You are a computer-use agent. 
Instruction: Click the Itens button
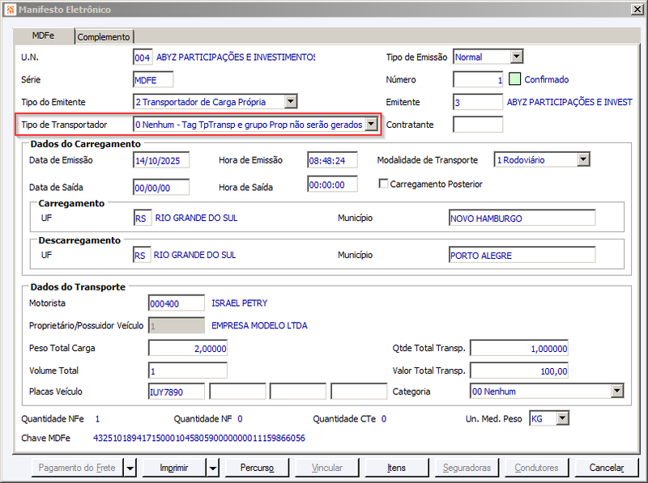coord(396,468)
